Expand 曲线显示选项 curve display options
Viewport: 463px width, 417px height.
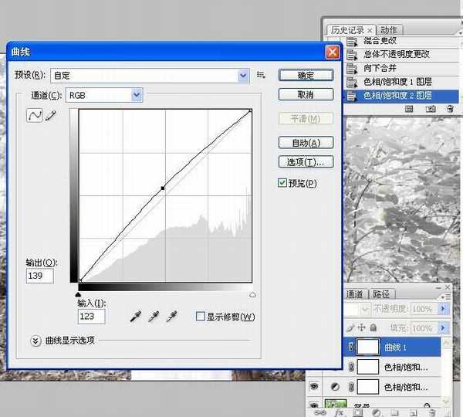[x=35, y=340]
